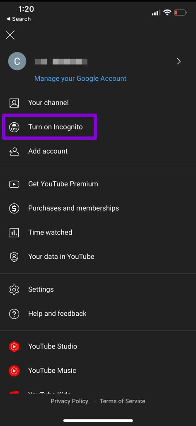Click the Settings gear icon
The height and width of the screenshot is (426, 196).
point(14,290)
